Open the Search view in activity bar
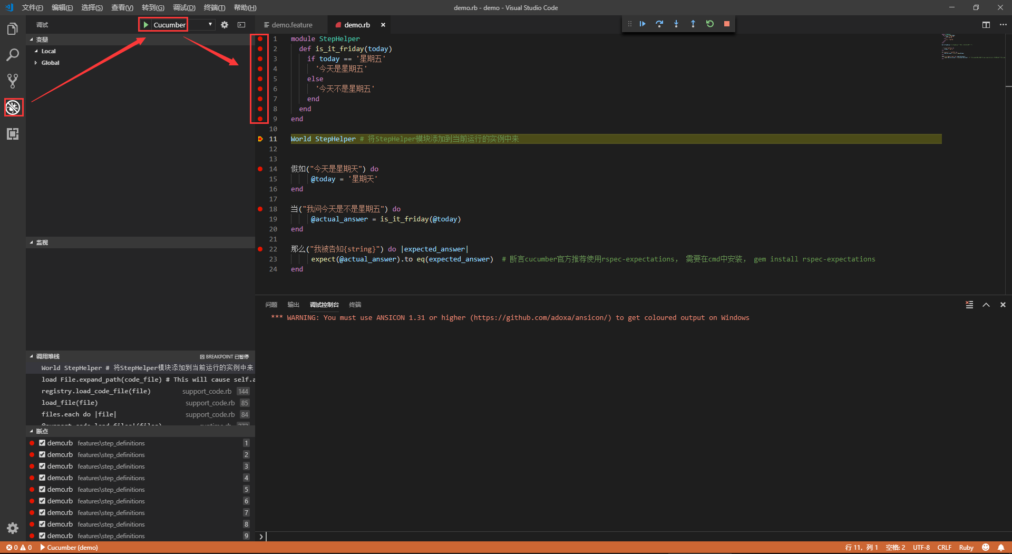Screen dimensions: 1012x554 pos(13,55)
